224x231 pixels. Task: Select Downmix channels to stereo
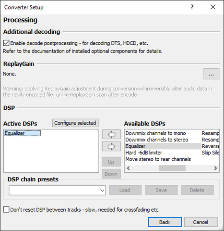[157, 140]
